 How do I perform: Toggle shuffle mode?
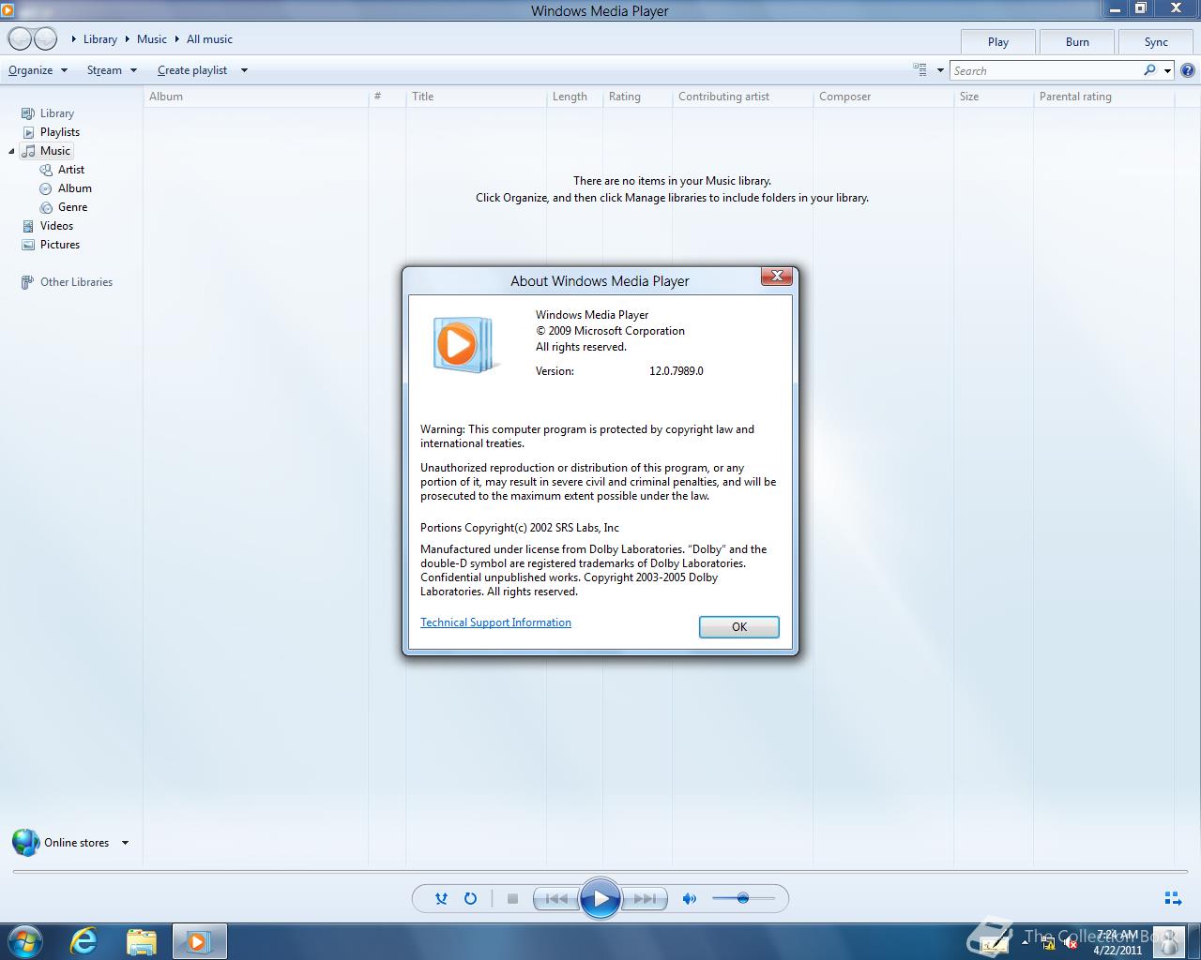pyautogui.click(x=441, y=898)
